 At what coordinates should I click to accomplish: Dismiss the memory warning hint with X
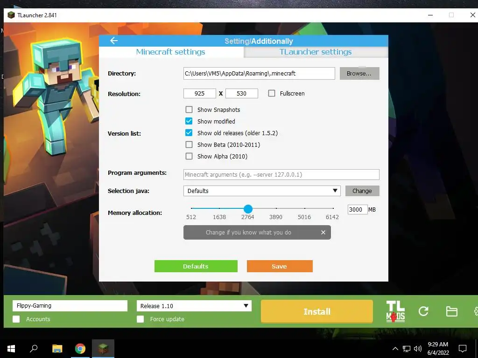(323, 232)
